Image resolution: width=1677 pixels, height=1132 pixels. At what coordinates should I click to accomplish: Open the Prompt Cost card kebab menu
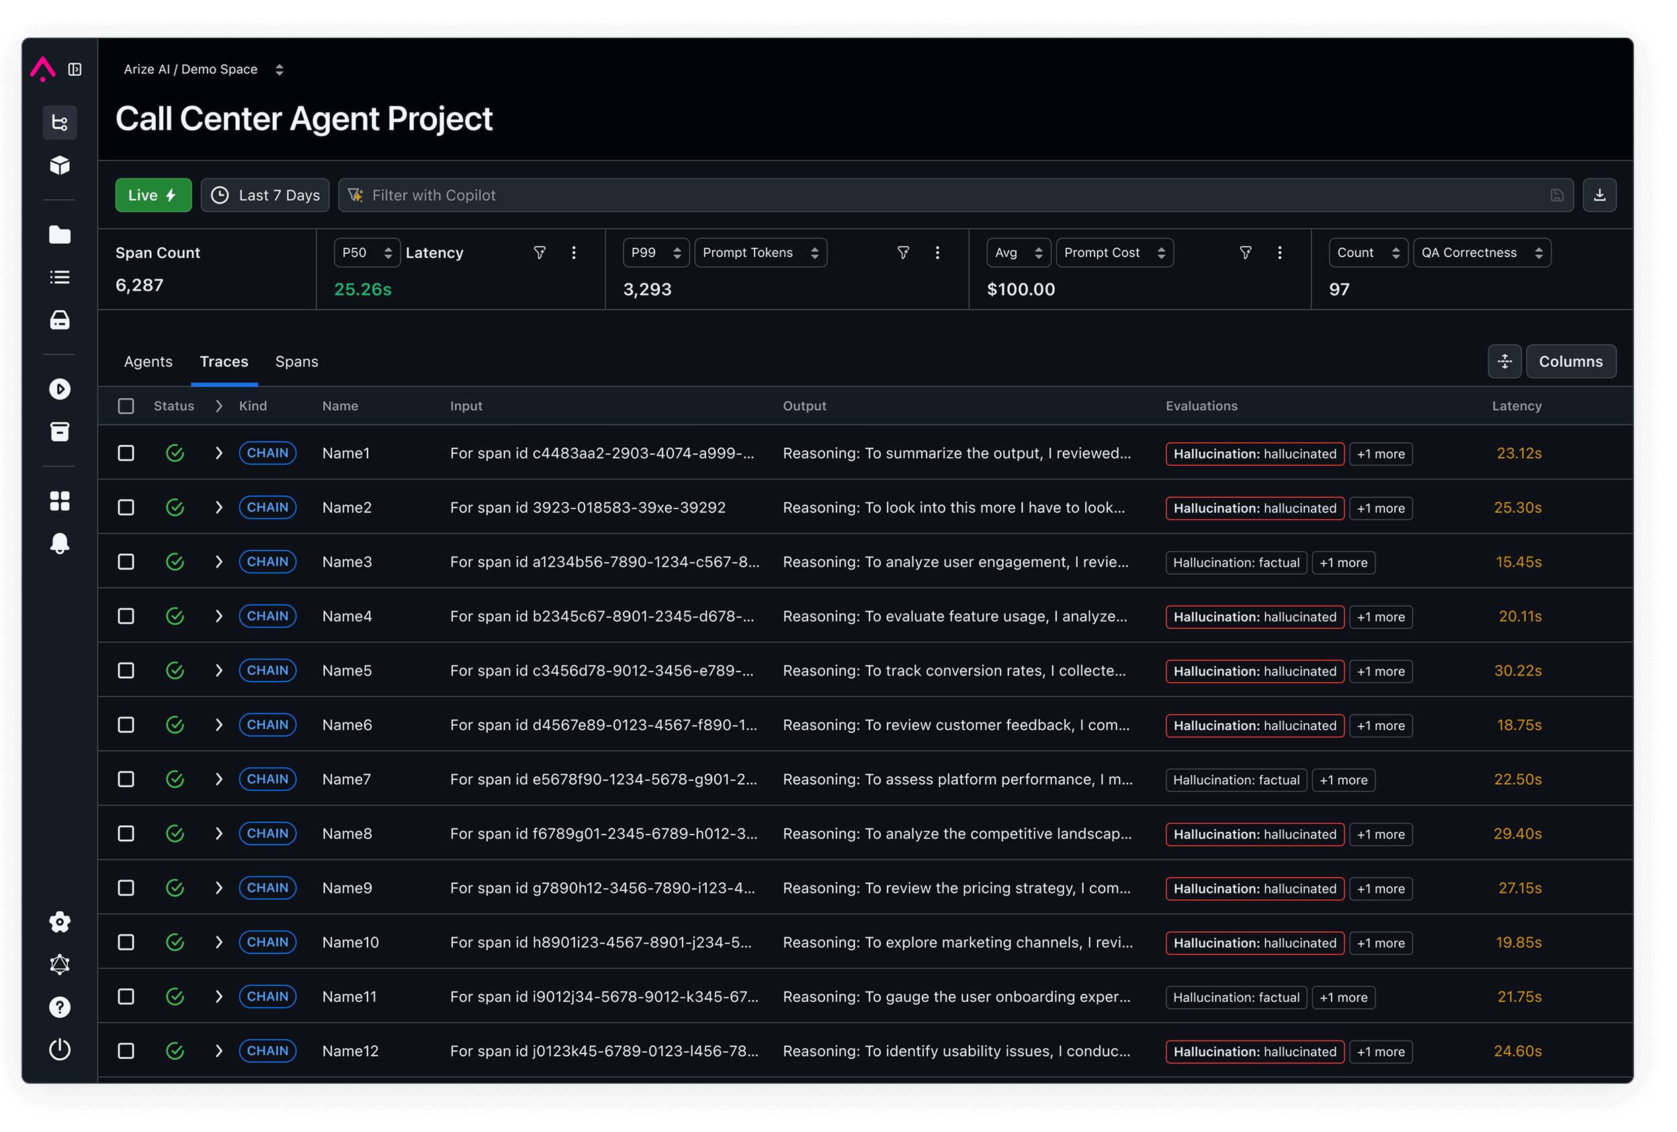[x=1279, y=252]
